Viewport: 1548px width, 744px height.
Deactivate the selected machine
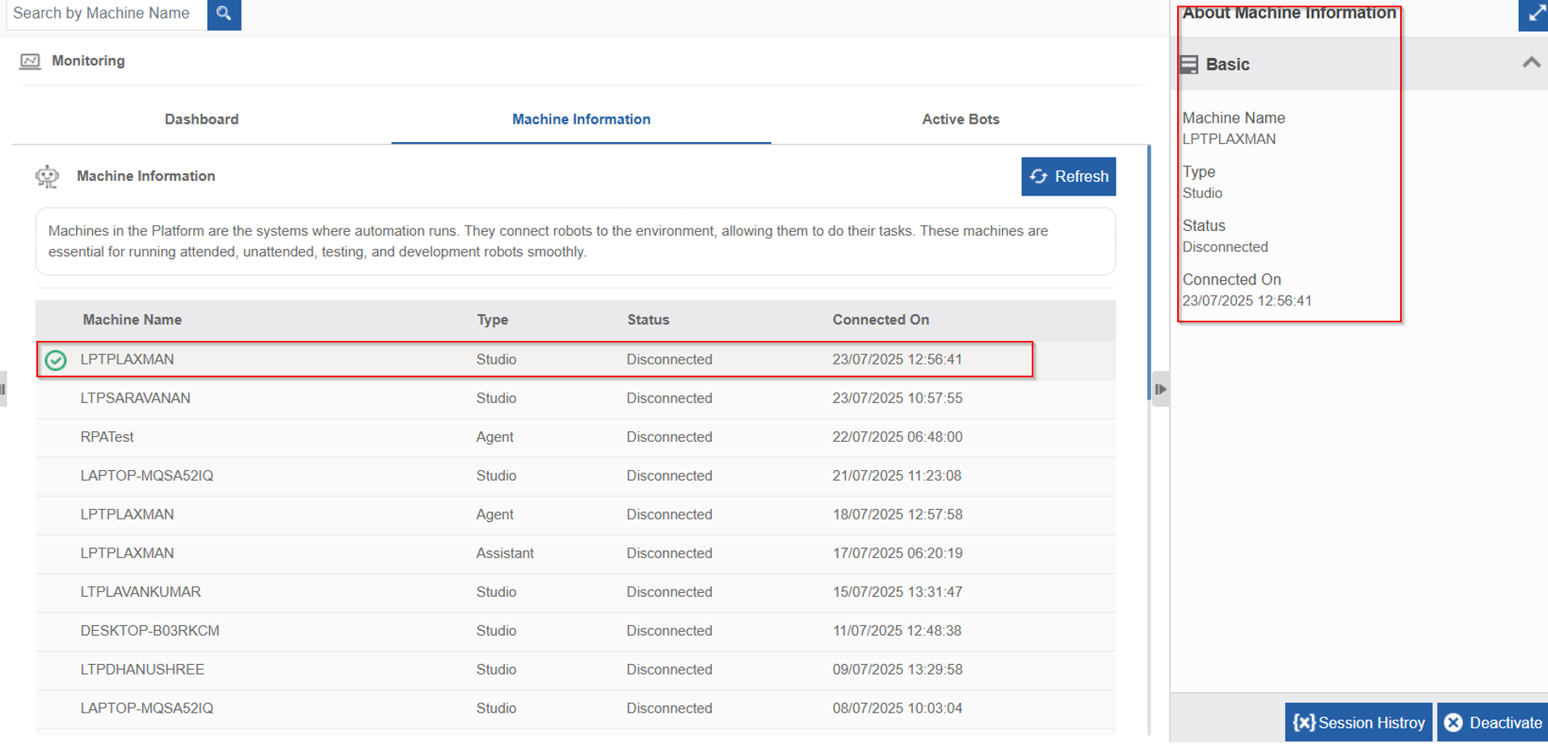[1493, 723]
